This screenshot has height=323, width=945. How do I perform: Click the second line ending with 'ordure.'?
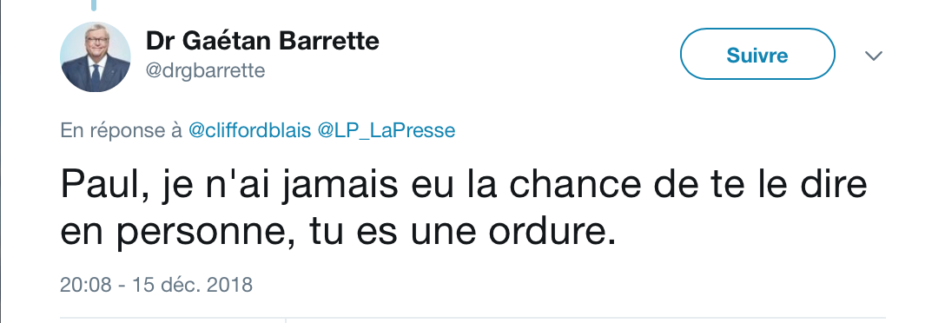[338, 233]
